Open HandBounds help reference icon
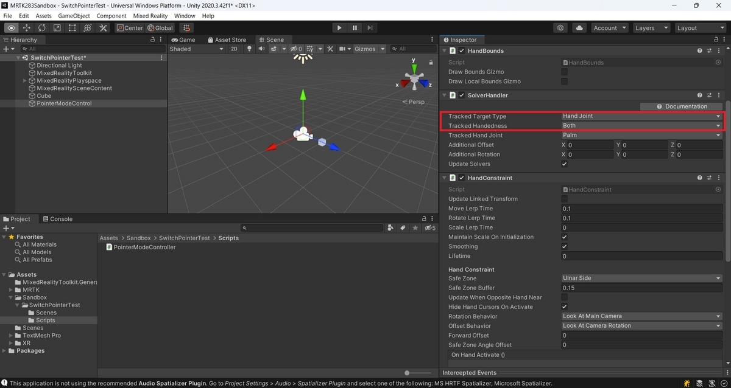731x388 pixels. [x=700, y=51]
